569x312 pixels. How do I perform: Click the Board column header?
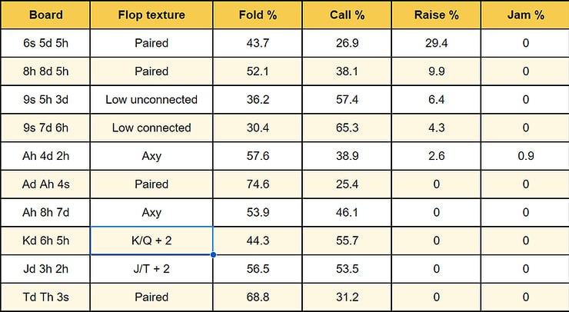tap(45, 15)
